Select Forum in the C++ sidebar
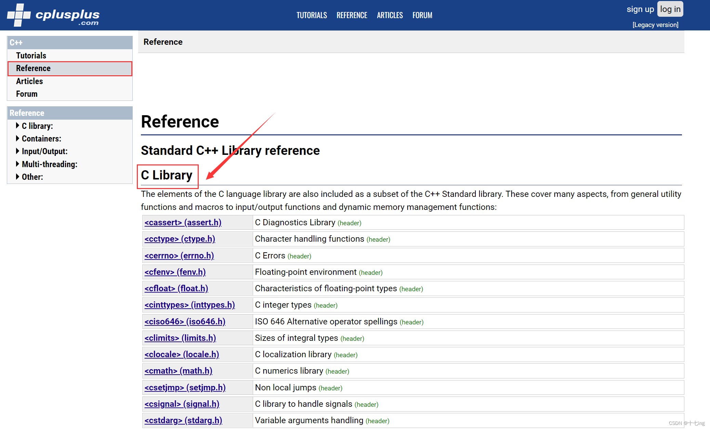The height and width of the screenshot is (429, 710). pyautogui.click(x=27, y=94)
